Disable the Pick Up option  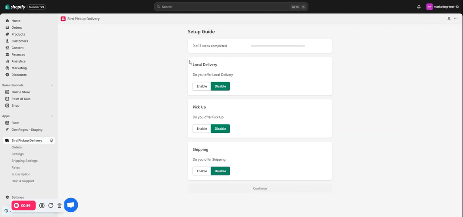click(x=220, y=128)
